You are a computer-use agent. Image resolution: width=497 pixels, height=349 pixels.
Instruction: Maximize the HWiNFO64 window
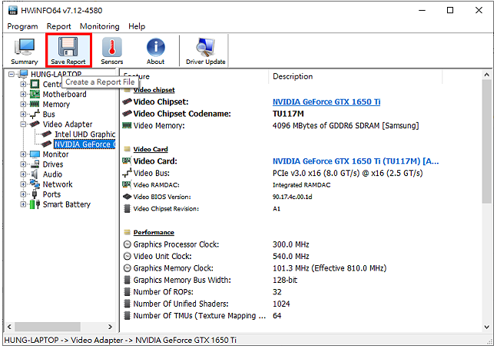450,10
